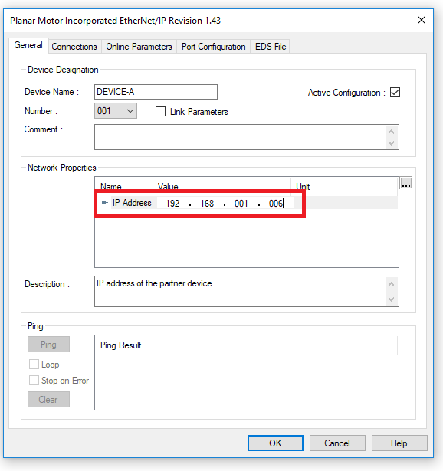Confirm the dialog with OK
The image size is (443, 471).
tap(275, 443)
